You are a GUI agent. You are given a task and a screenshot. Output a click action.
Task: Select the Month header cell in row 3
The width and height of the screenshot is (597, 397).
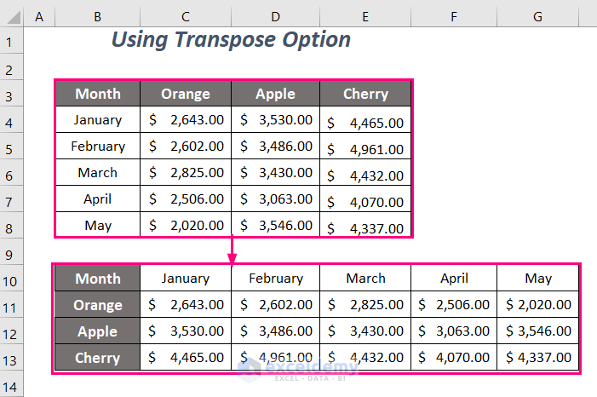pyautogui.click(x=97, y=94)
